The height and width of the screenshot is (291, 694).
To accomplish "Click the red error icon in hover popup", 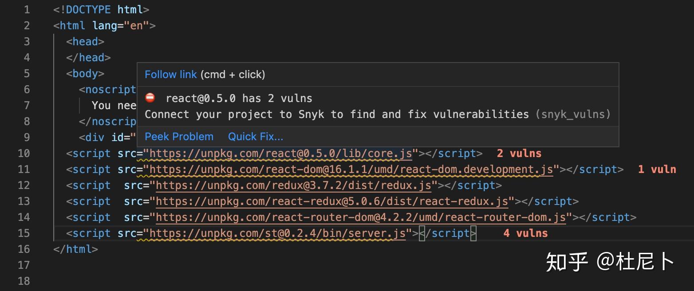I will (150, 98).
